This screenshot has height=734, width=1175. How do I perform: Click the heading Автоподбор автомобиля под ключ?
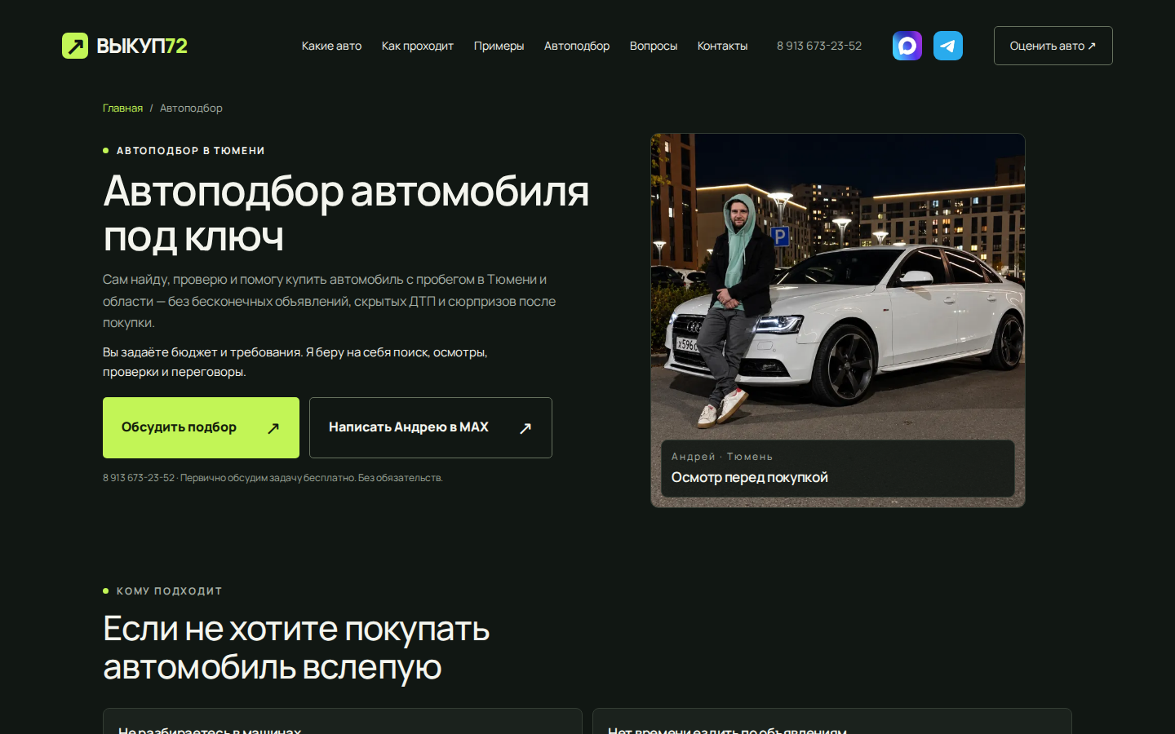(x=346, y=214)
